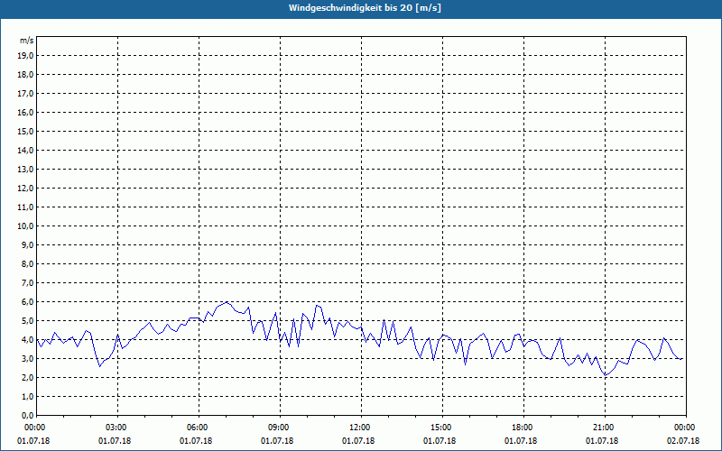Click the 10,0 y-axis label
The height and width of the screenshot is (451, 722).
click(25, 226)
